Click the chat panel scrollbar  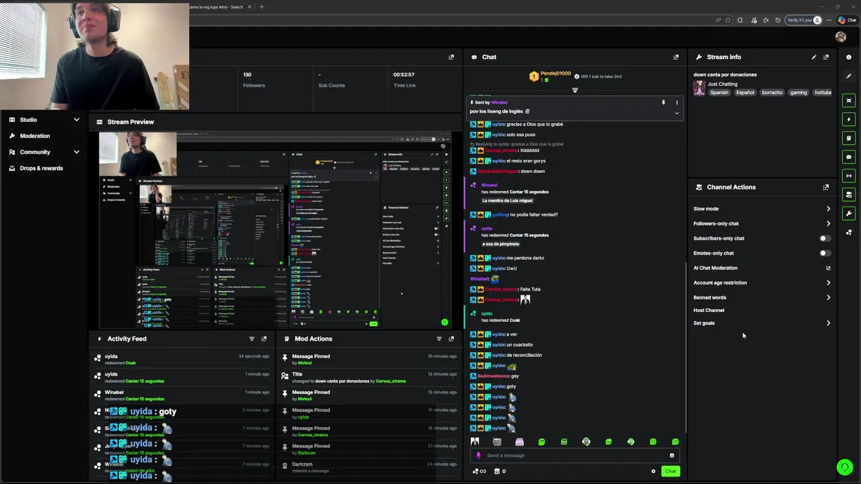click(685, 346)
